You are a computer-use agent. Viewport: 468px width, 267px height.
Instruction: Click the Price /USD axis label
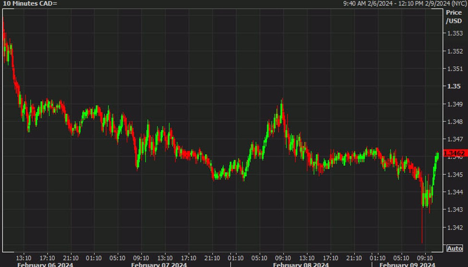454,17
